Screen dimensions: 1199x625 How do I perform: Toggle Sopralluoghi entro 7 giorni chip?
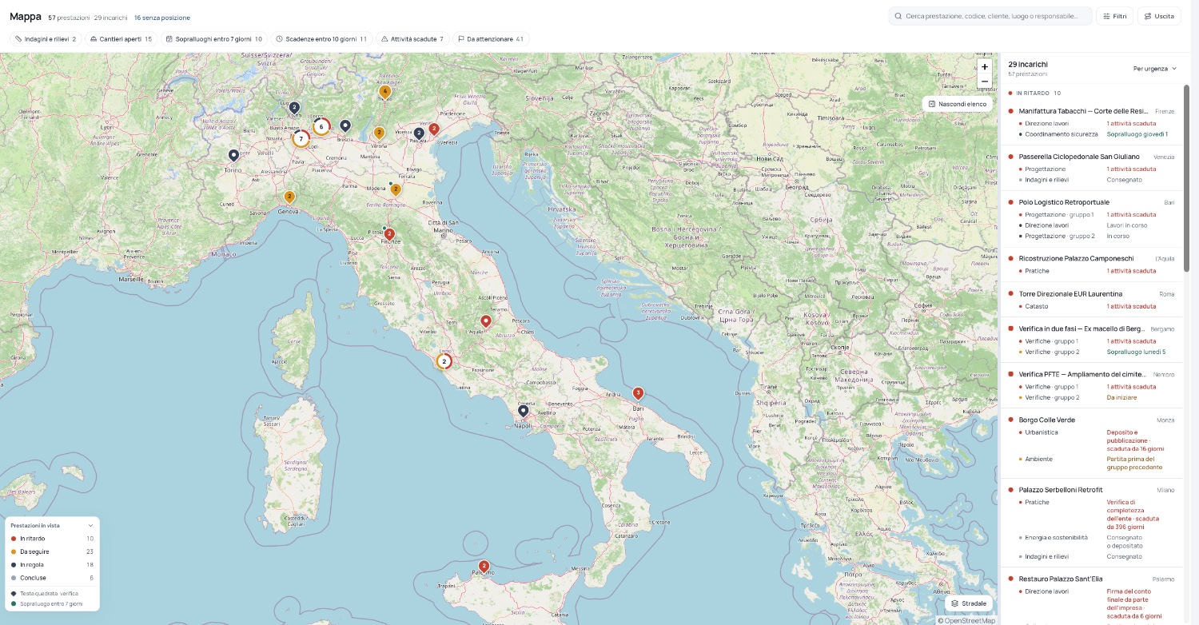point(214,38)
